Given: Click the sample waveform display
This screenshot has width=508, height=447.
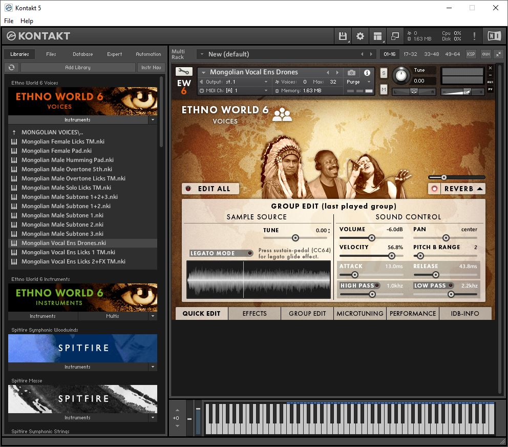Looking at the screenshot, I should [x=259, y=279].
